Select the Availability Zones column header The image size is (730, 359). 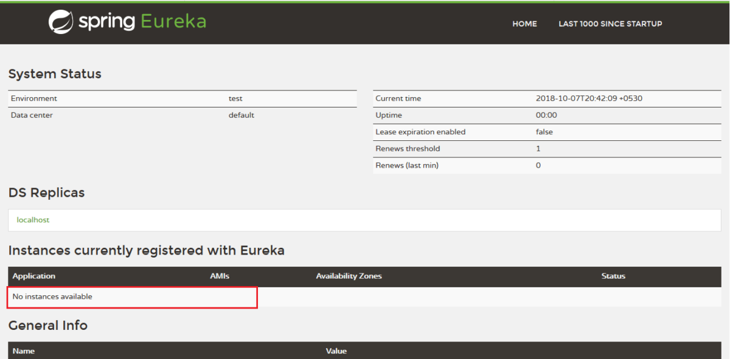click(x=349, y=276)
